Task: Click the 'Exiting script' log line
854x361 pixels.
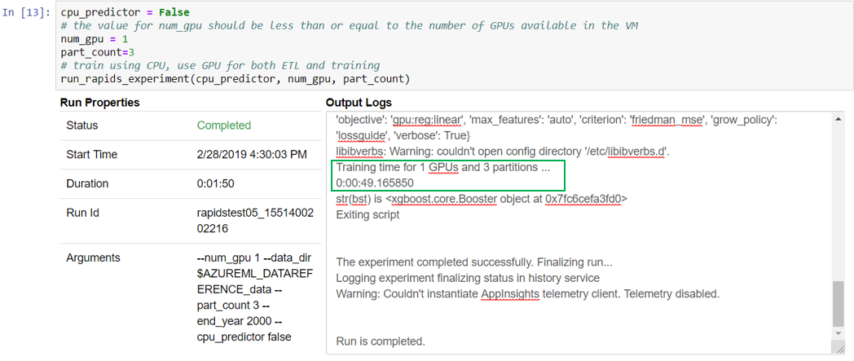Action: tap(368, 214)
